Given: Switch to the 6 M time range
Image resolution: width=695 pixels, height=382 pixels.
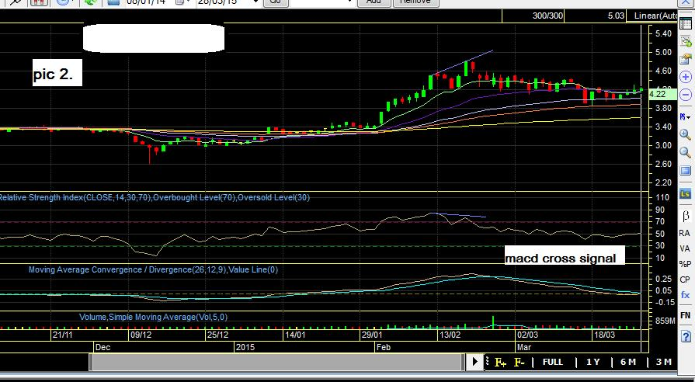Looking at the screenshot, I should 628,362.
